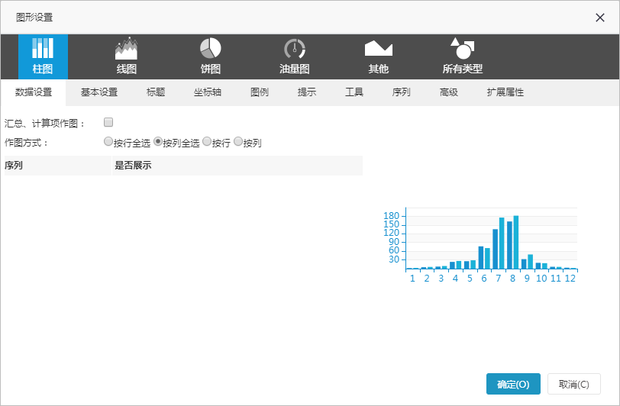Open the 坐标轴 tab

(x=207, y=92)
